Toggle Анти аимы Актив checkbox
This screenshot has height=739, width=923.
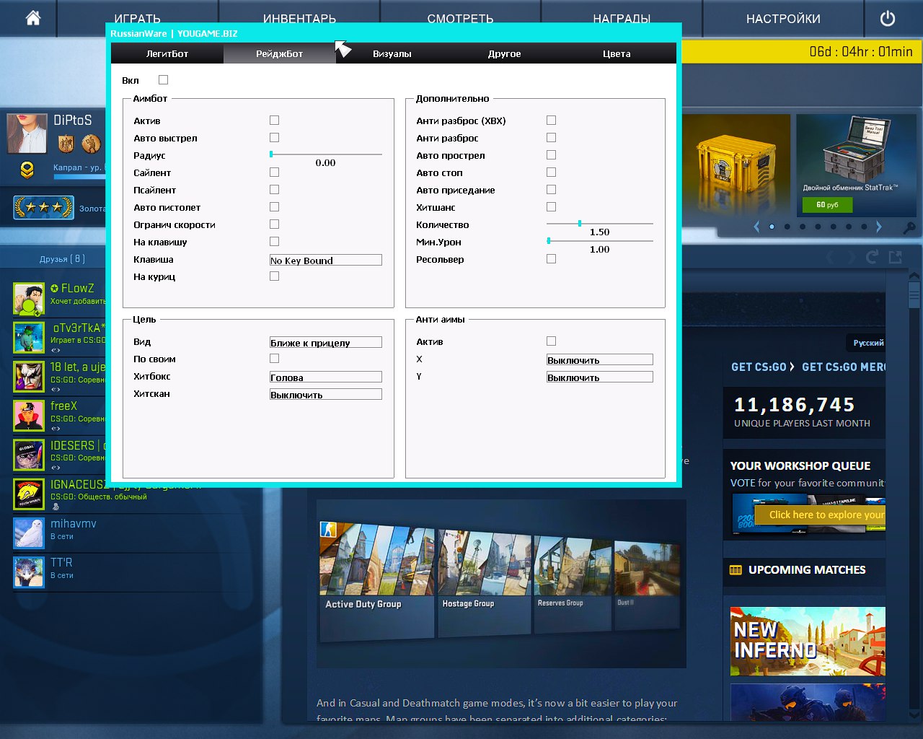click(551, 341)
